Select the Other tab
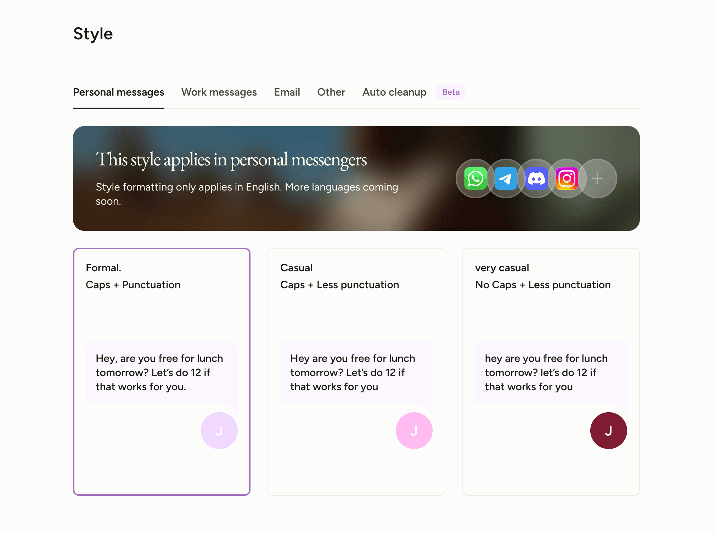Viewport: 715px width, 534px height. coord(331,92)
